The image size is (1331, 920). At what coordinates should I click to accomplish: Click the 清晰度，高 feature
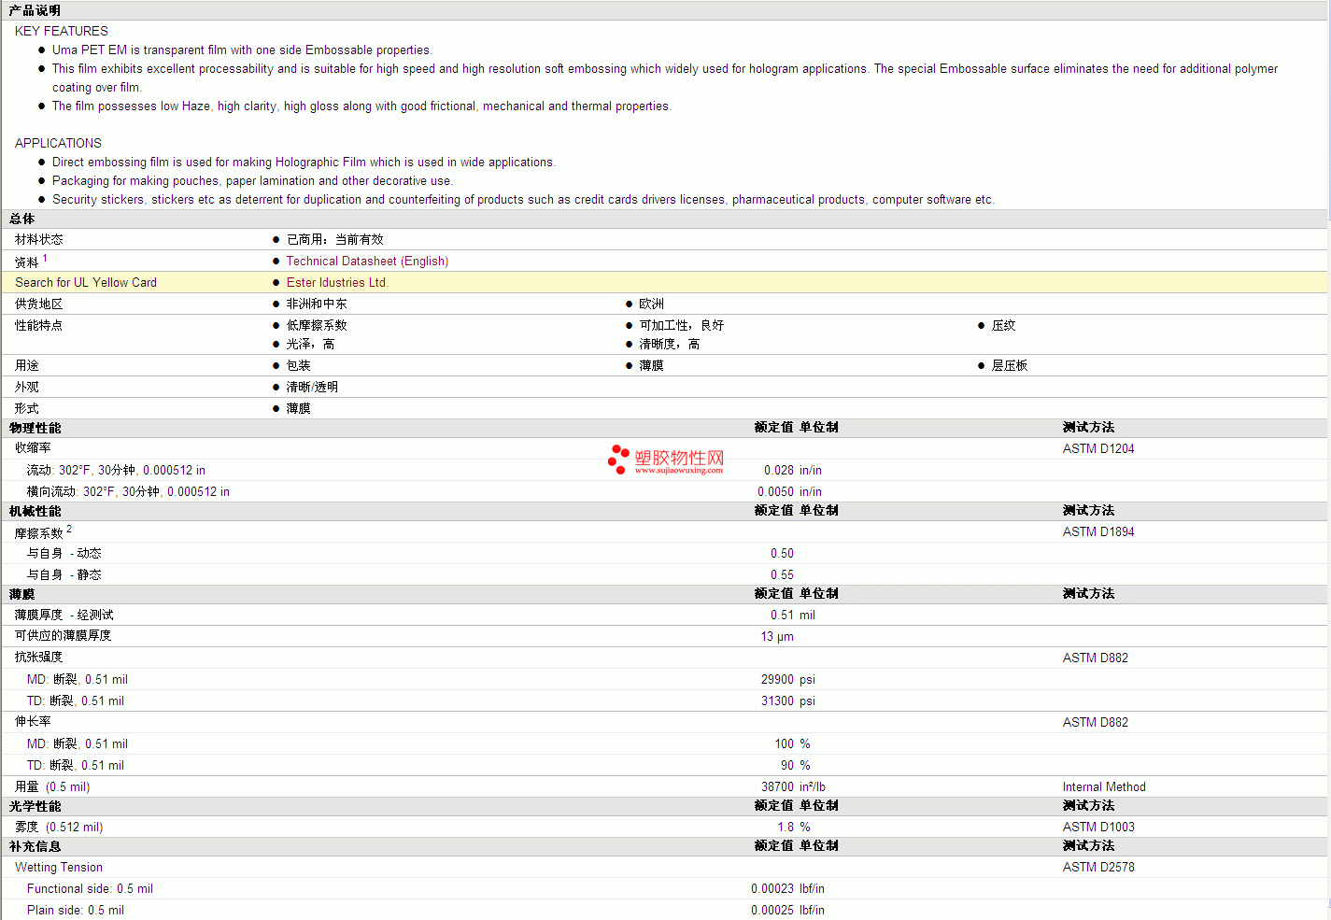[x=670, y=345]
